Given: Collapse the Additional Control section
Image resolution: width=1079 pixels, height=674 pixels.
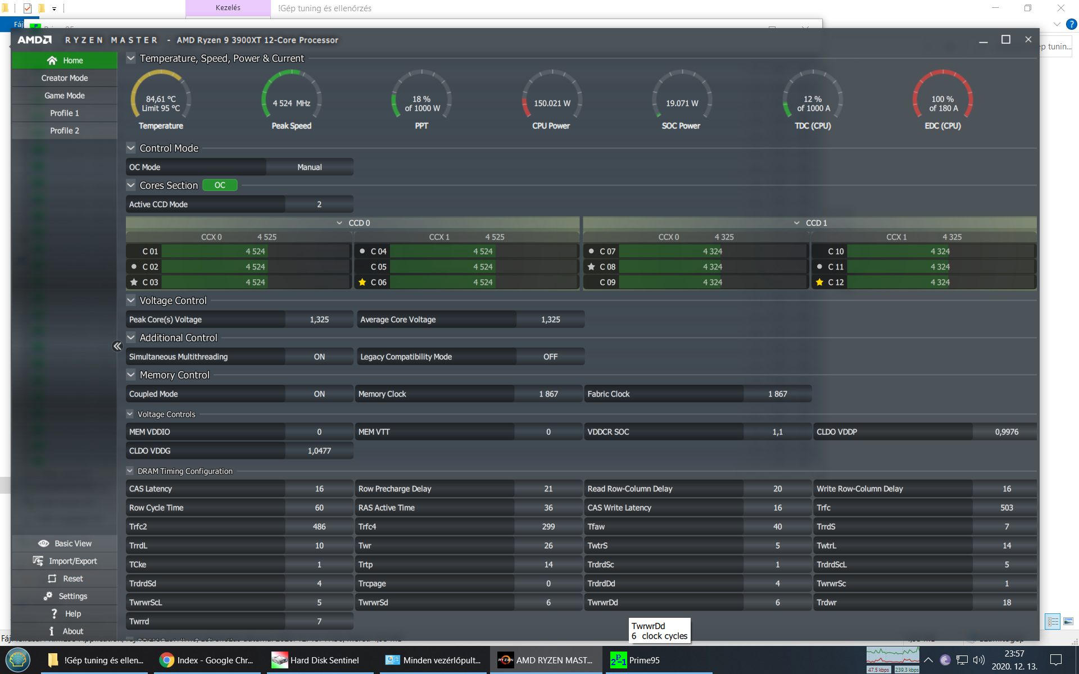Looking at the screenshot, I should pos(131,337).
